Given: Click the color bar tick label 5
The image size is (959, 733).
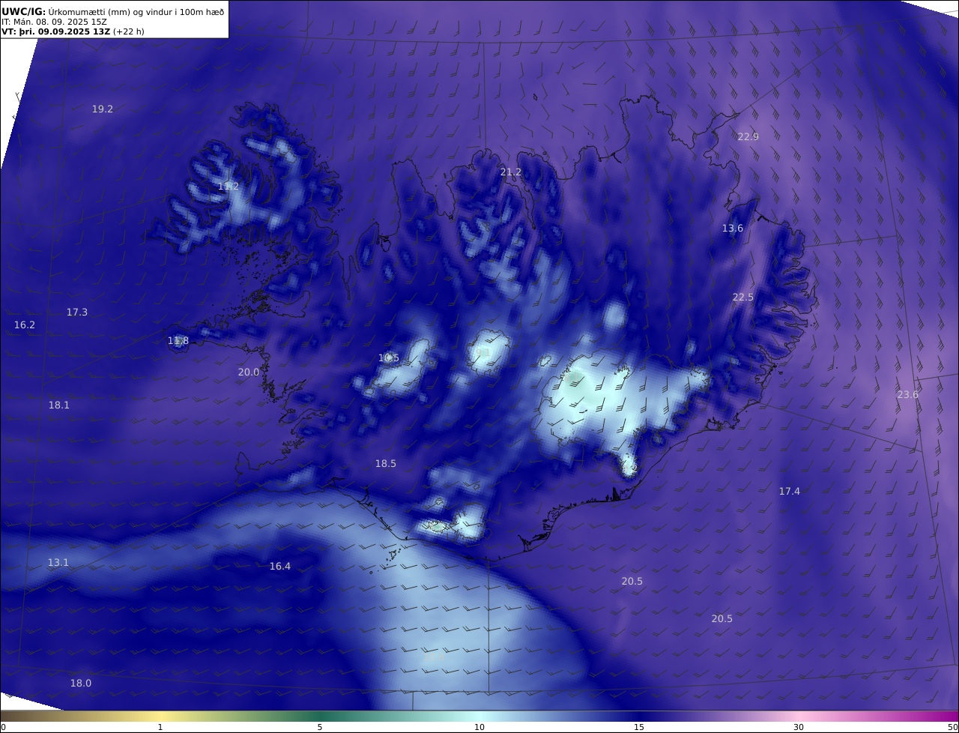Looking at the screenshot, I should click(320, 728).
